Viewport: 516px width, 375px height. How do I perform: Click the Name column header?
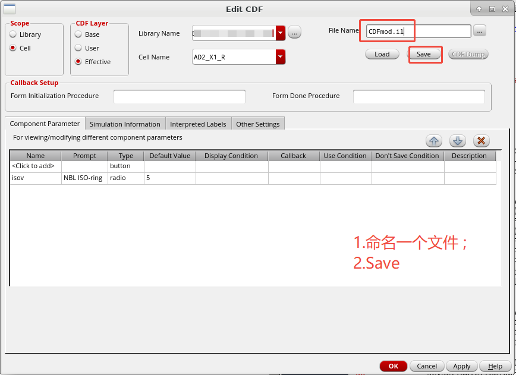(x=36, y=156)
